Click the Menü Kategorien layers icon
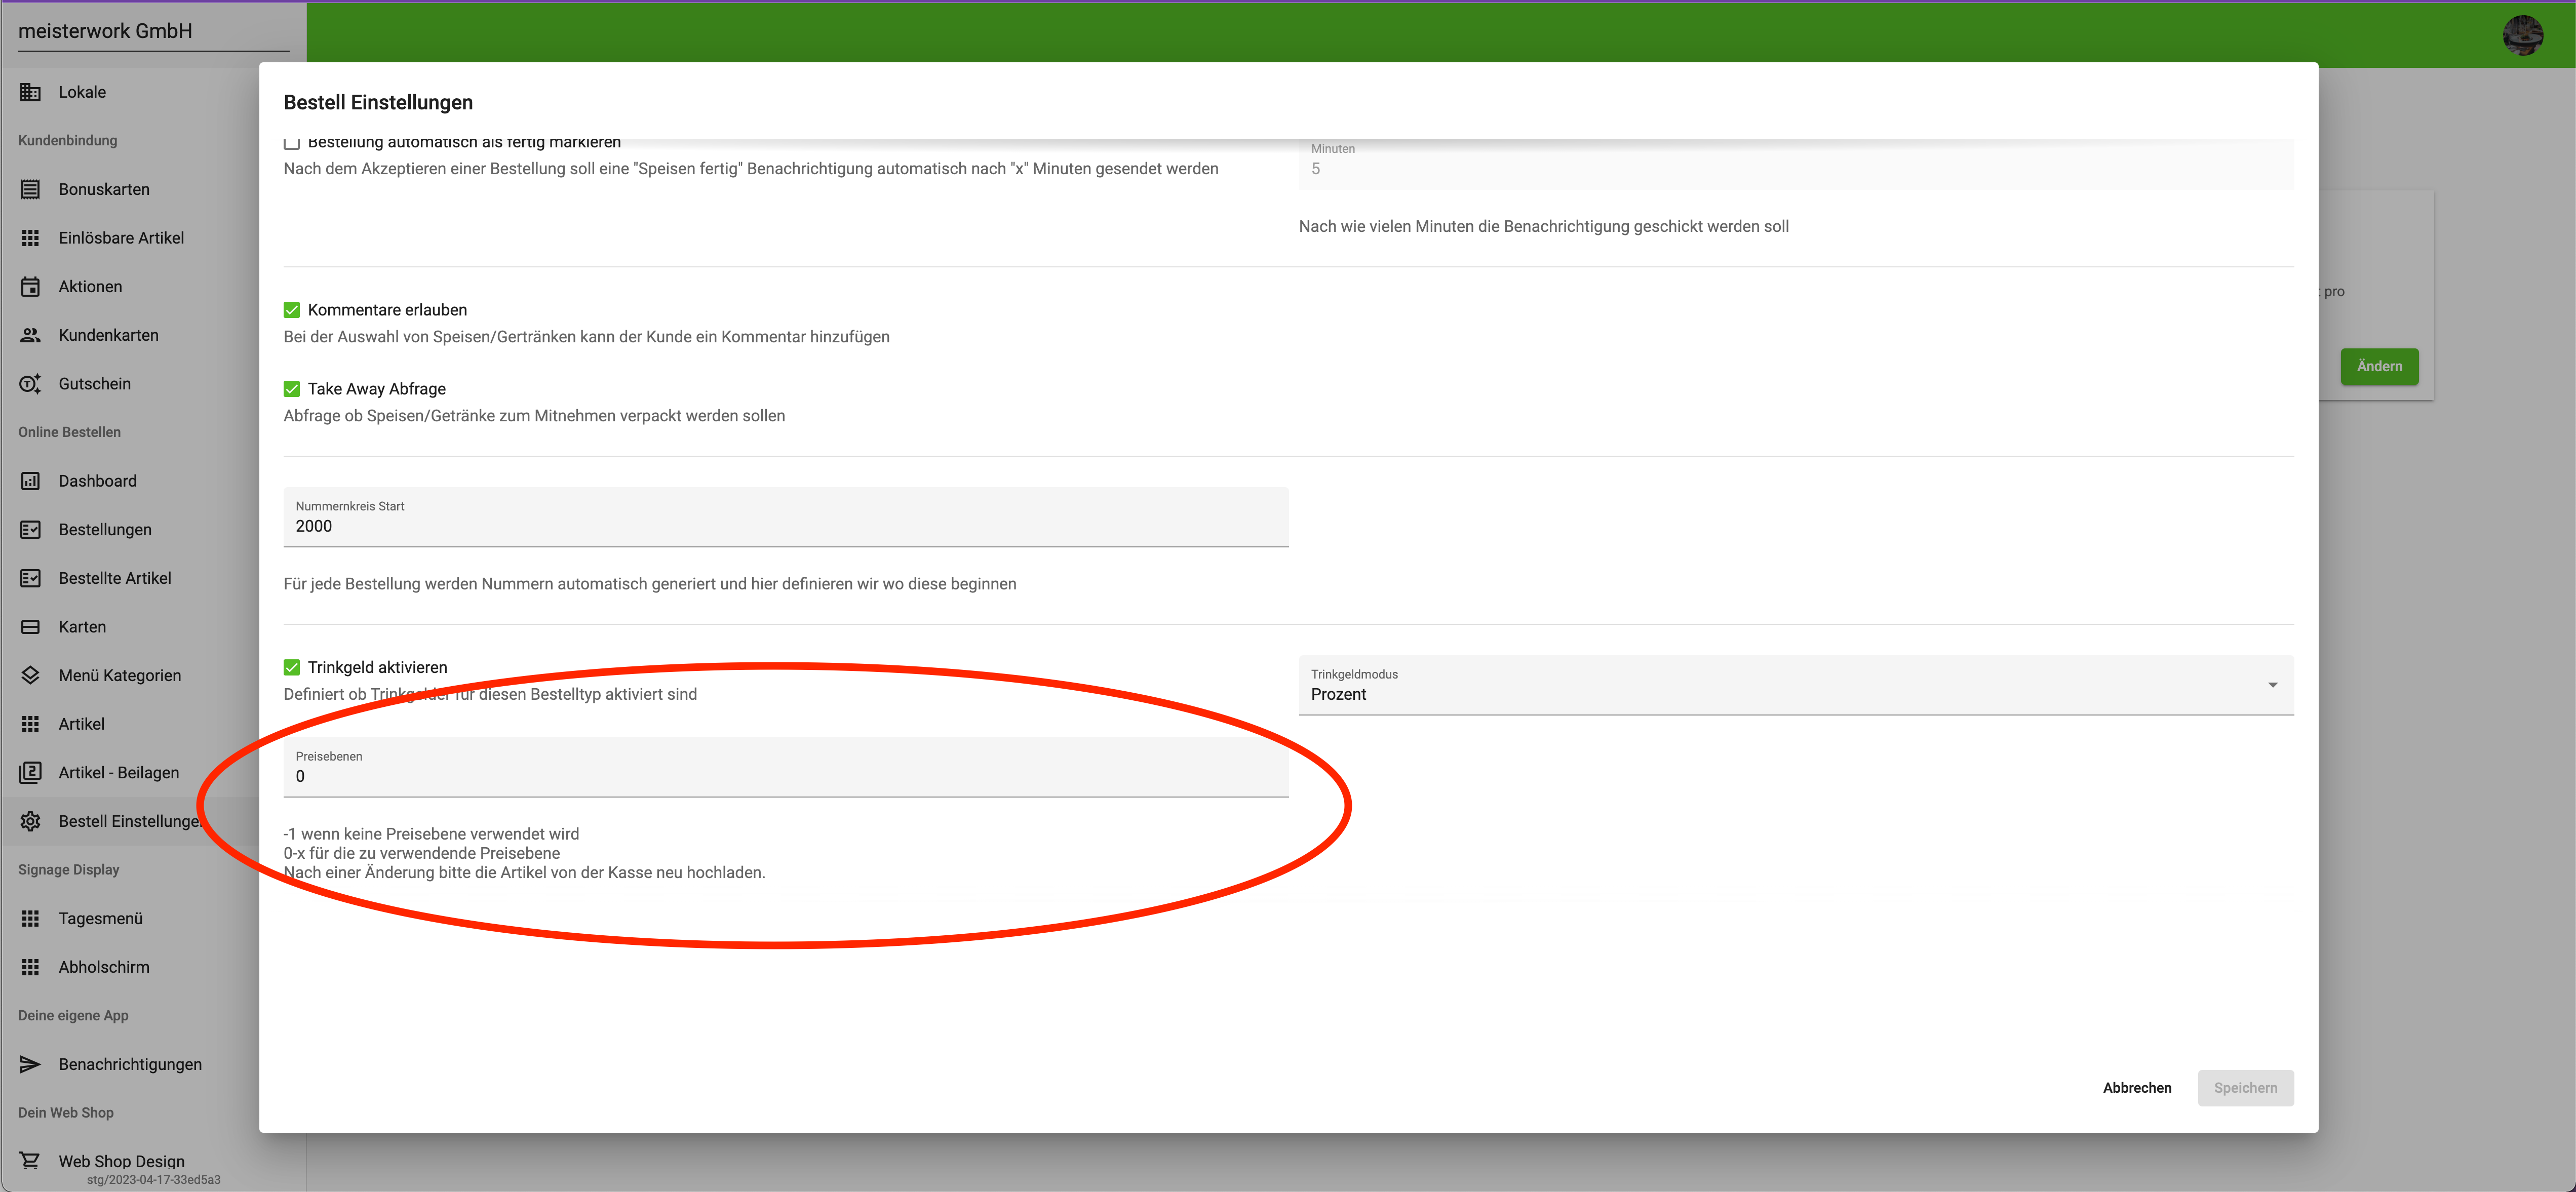The height and width of the screenshot is (1192, 2576). (x=30, y=675)
